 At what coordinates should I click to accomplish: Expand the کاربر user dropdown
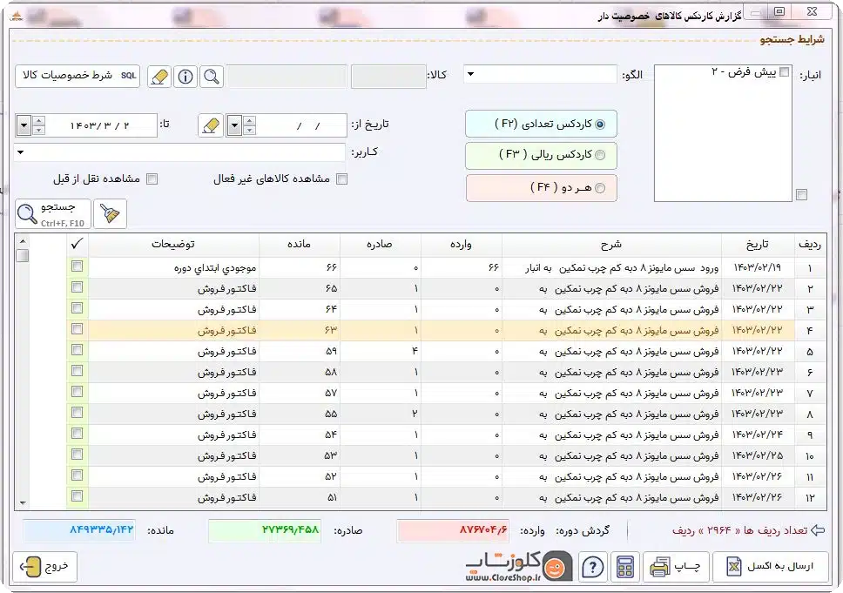[x=20, y=152]
